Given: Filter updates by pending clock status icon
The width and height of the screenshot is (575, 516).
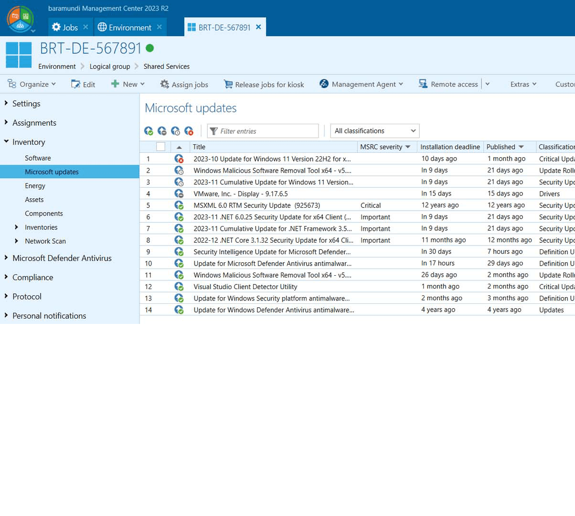Looking at the screenshot, I should (x=175, y=131).
